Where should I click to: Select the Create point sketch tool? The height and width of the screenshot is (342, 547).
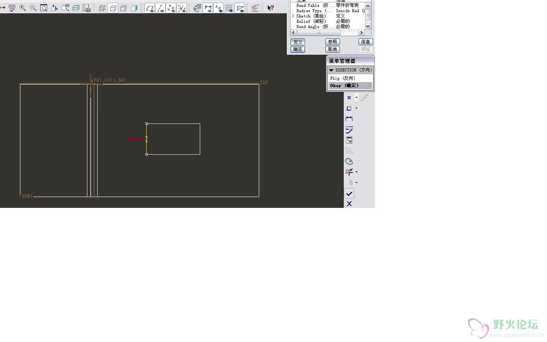tap(349, 98)
